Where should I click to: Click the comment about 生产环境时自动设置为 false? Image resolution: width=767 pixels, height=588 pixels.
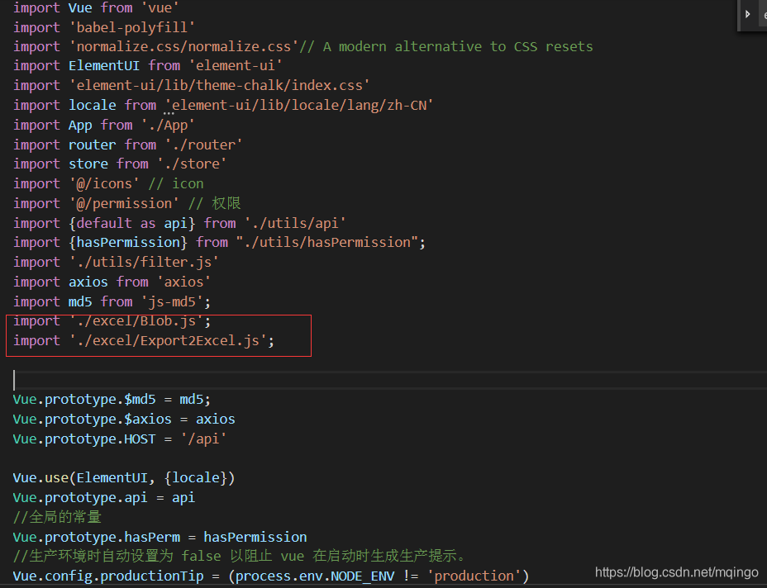tap(240, 557)
